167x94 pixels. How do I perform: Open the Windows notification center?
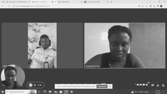(x=164, y=92)
